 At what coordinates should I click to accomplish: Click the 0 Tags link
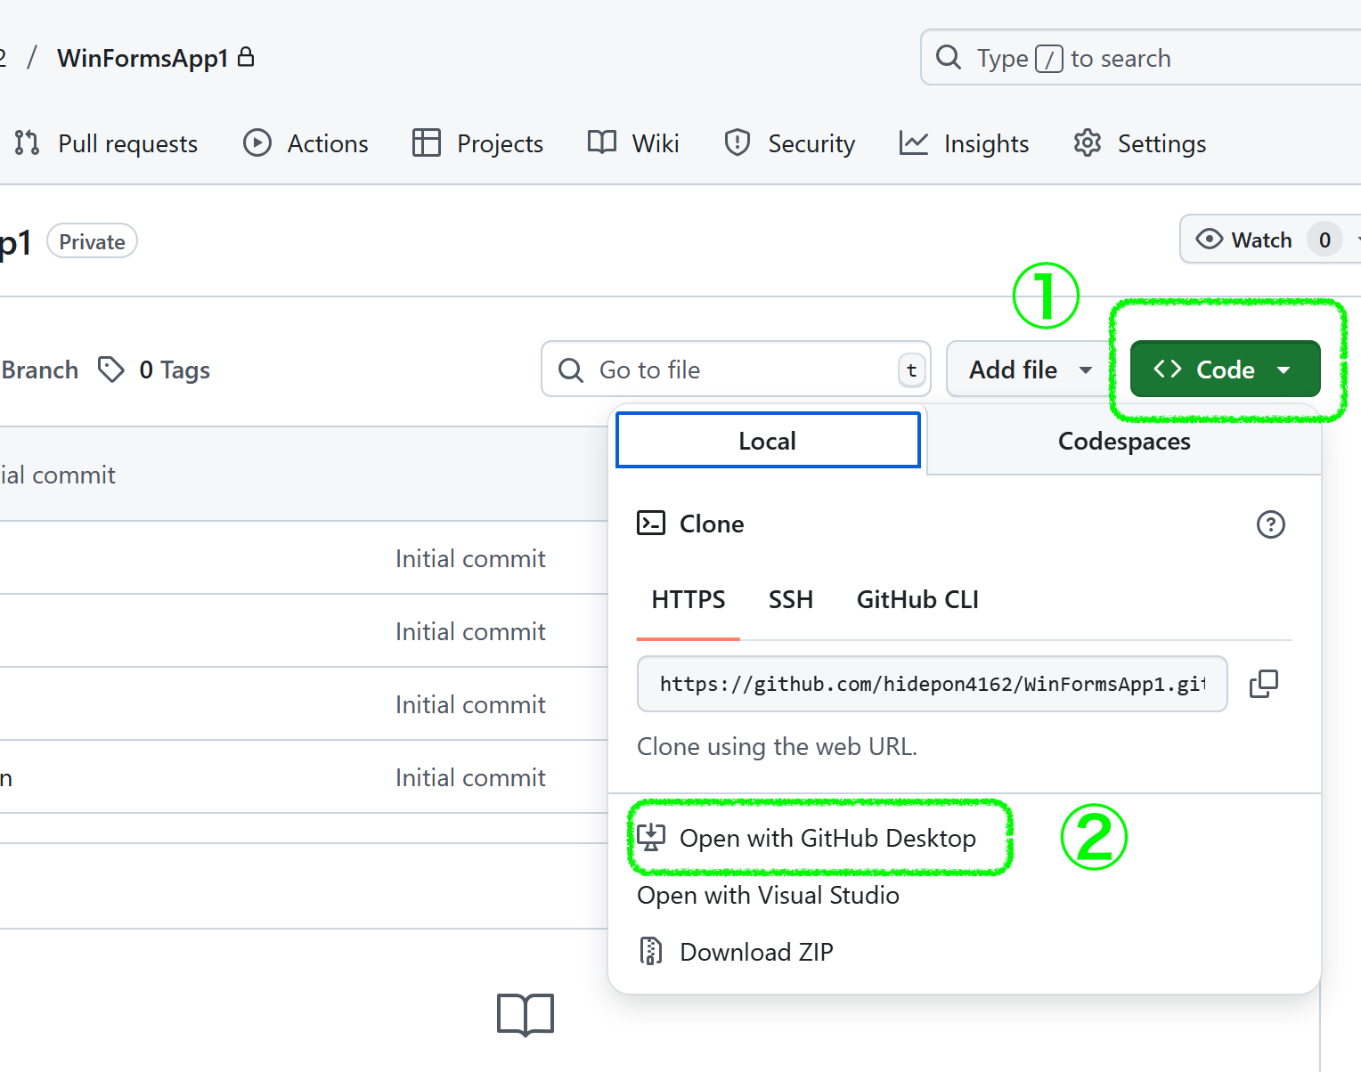tap(154, 370)
